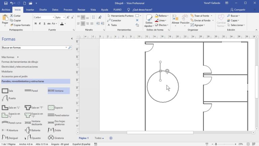This screenshot has height=146, width=259.
Task: Toggle macro recording icon in status bar
Action: click(x=96, y=144)
